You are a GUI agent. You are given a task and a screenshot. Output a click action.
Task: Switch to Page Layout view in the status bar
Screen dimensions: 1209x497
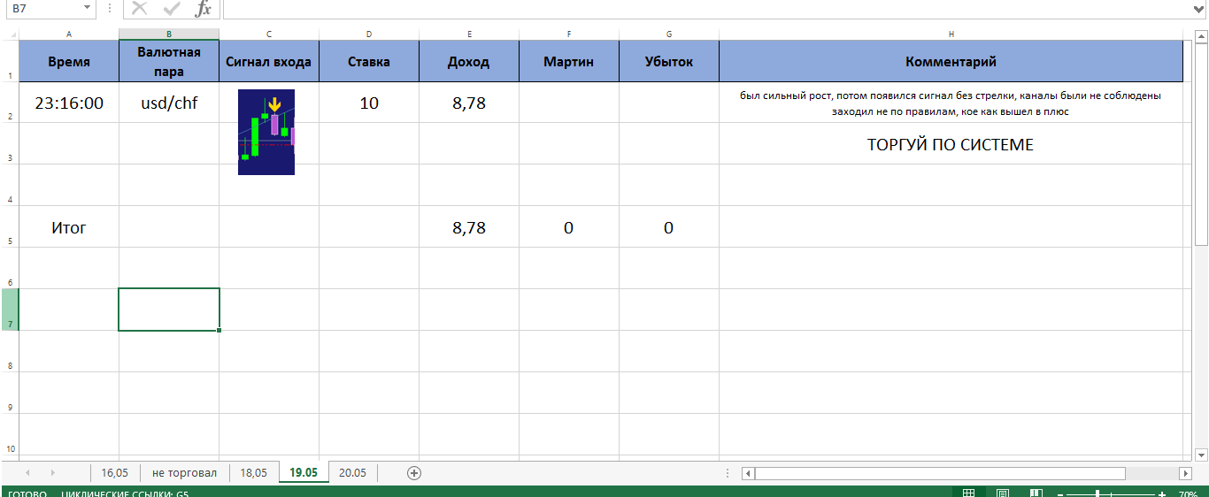click(1003, 493)
